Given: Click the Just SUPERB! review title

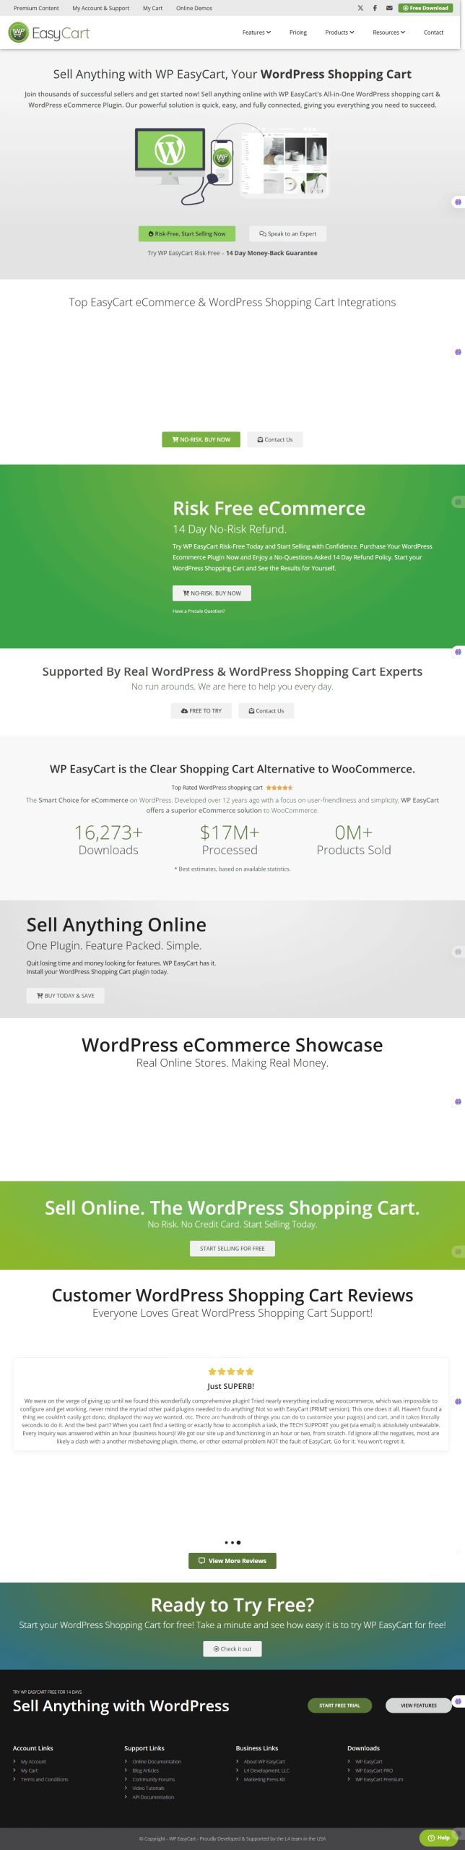Looking at the screenshot, I should click(231, 1386).
